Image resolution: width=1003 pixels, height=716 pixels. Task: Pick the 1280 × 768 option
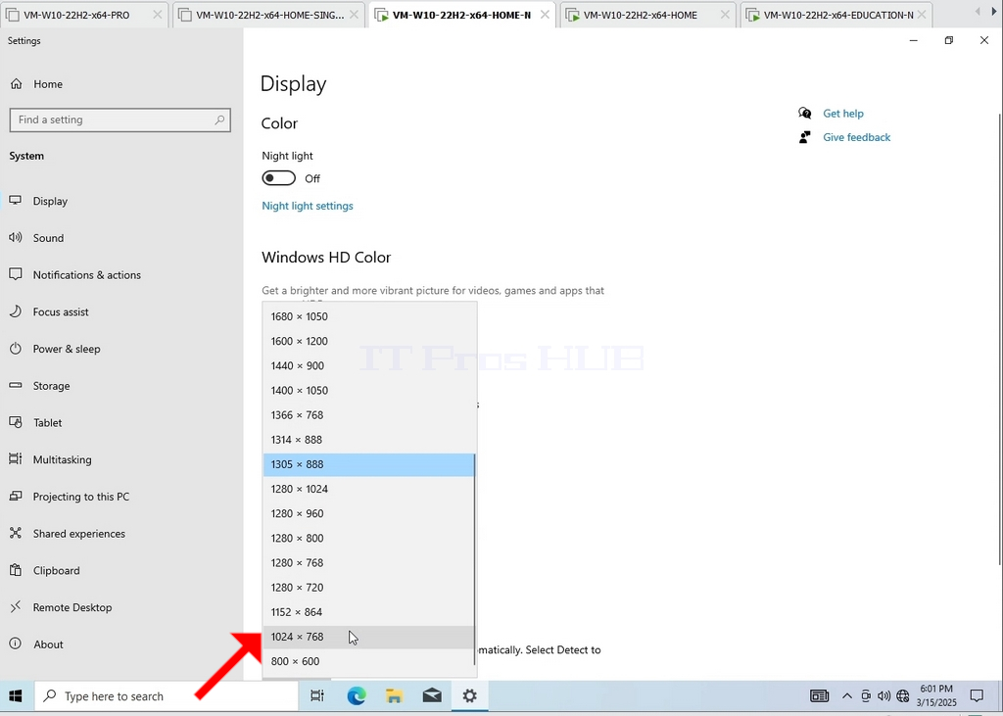point(369,563)
